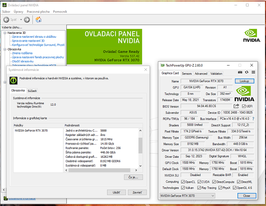Image resolution: width=266 pixels, height=206 pixels.
Task: Toggle partially hidden tree expander left of the dialog
Action: tap(5, 82)
